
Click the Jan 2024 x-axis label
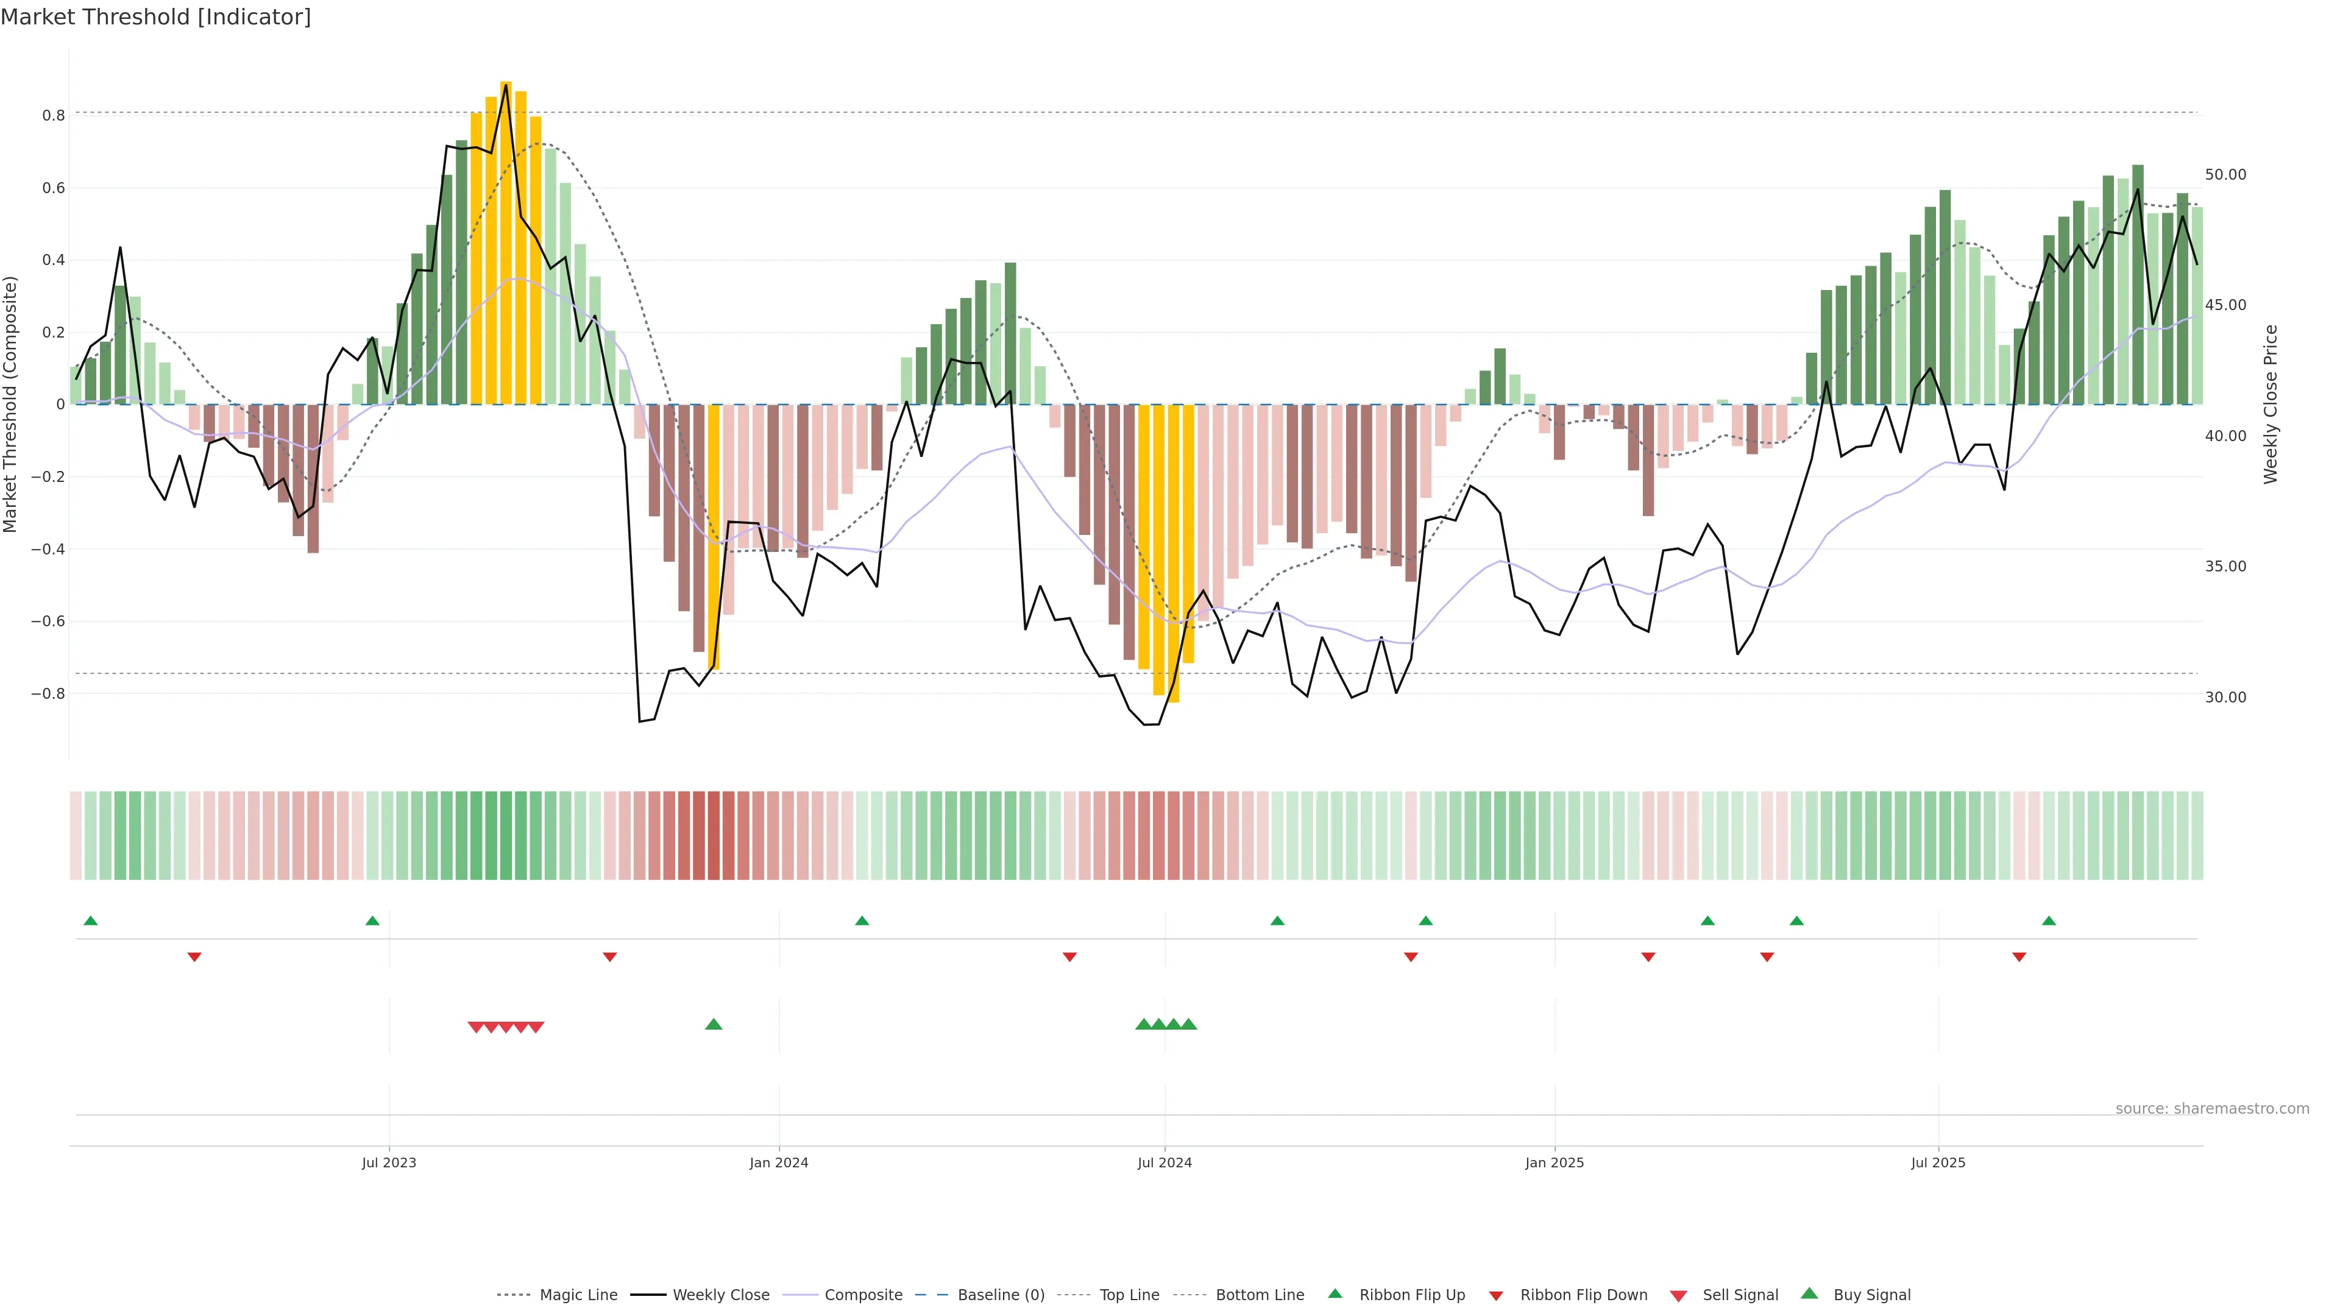[779, 1162]
